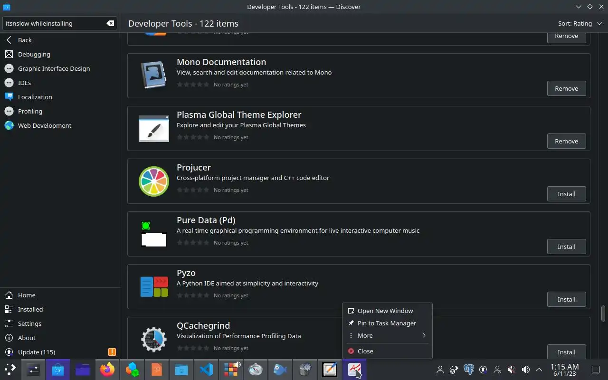
Task: Open the Pyzo app entry
Action: [359, 287]
